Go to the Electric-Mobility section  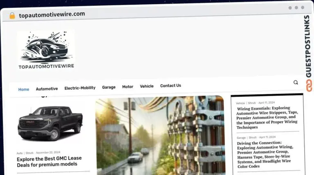(x=80, y=88)
